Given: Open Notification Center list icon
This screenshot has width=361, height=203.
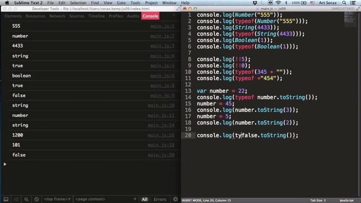Looking at the screenshot, I should pos(353,3).
